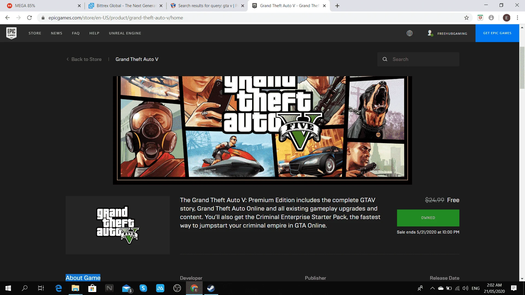Open Steam from the taskbar
Screen dimensions: 525x295
(211, 288)
